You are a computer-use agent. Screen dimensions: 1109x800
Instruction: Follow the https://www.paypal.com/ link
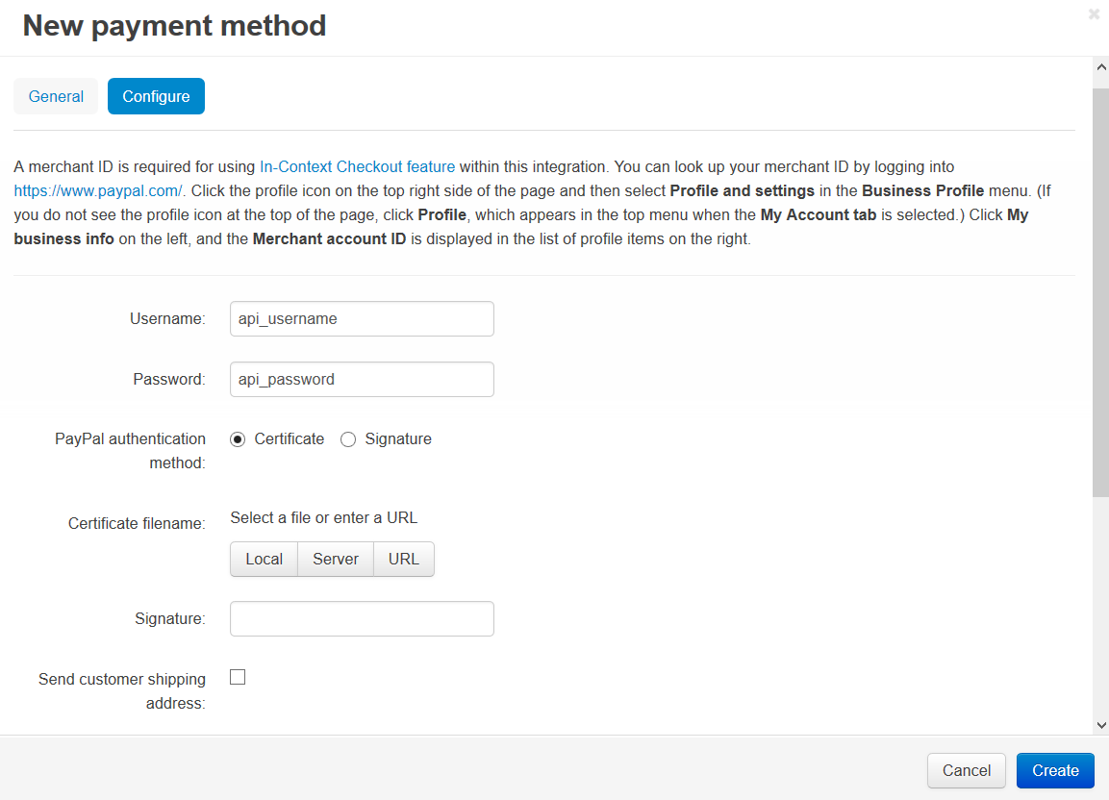click(x=98, y=191)
